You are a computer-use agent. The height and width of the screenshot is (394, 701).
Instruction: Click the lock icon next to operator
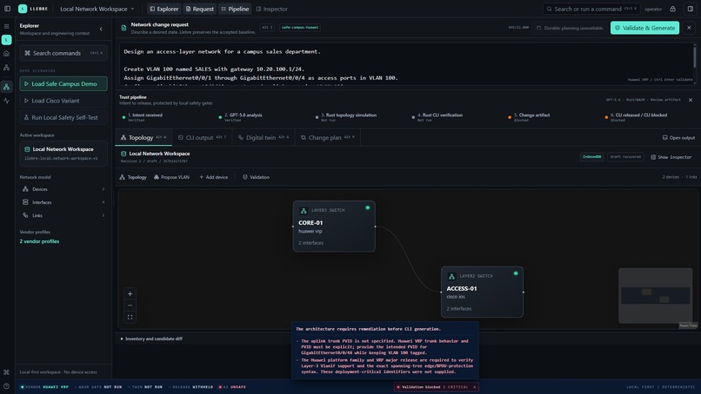(672, 9)
